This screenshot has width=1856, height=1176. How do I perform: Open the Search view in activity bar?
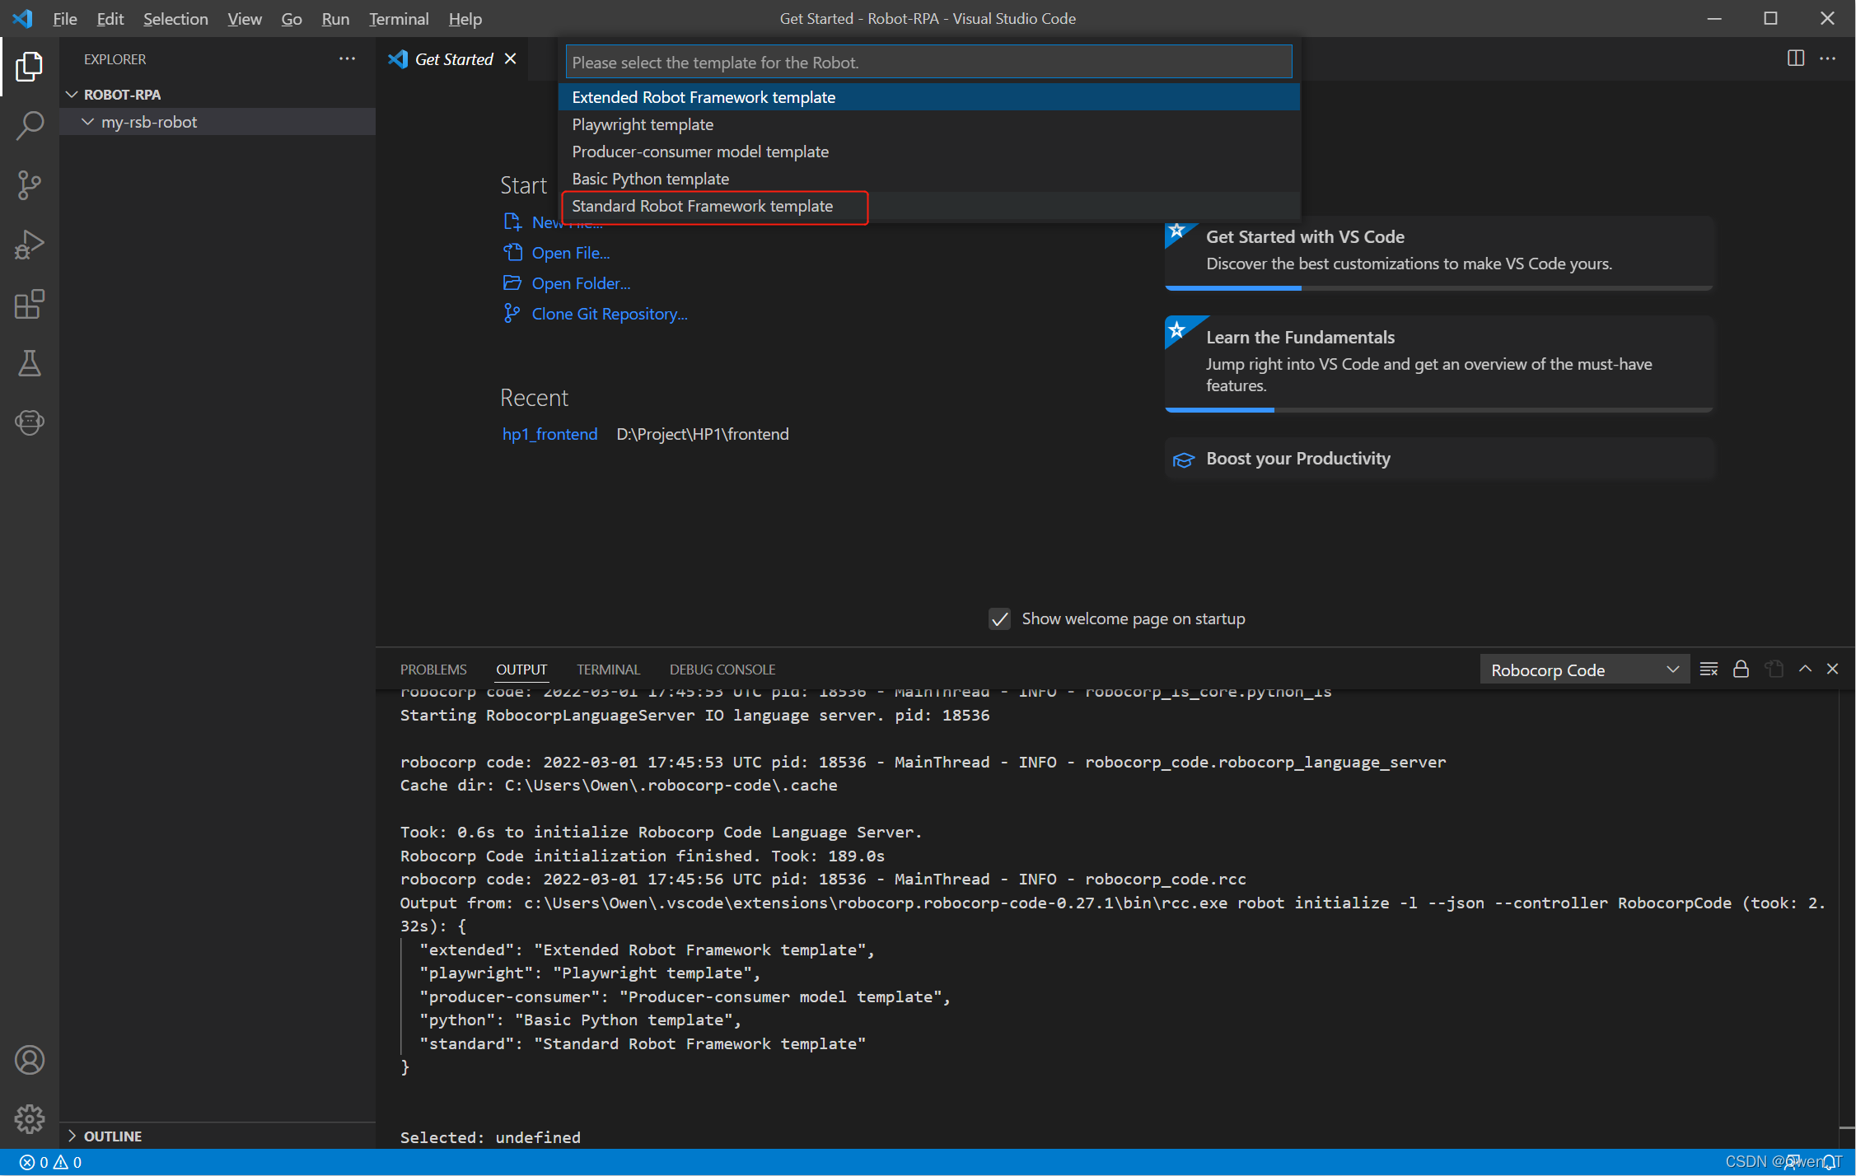pyautogui.click(x=30, y=125)
